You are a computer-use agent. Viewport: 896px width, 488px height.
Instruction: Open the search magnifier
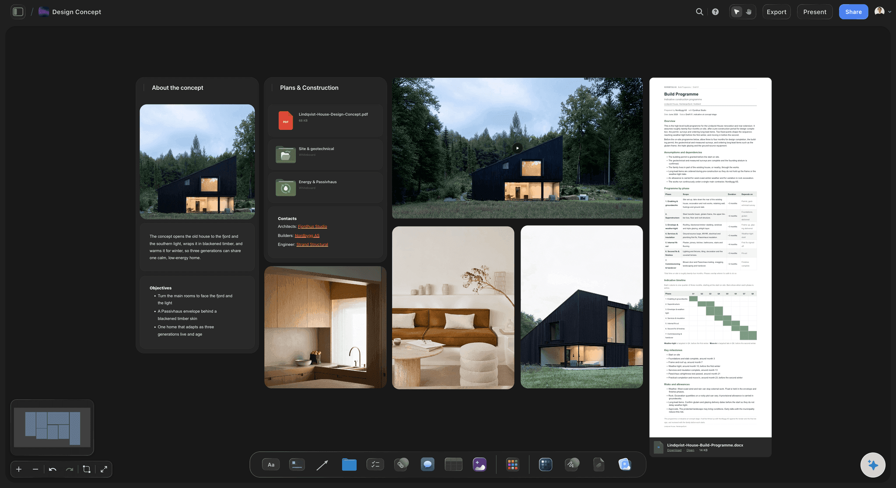pos(700,12)
